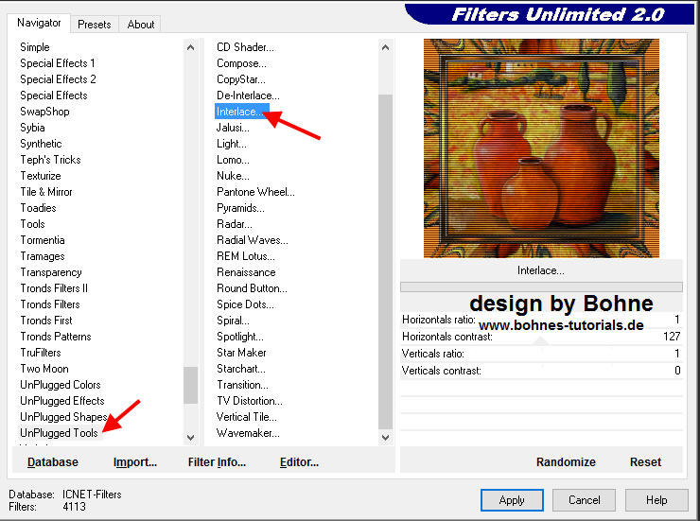Click Import... to add filters
Image resolution: width=700 pixels, height=521 pixels.
135,462
